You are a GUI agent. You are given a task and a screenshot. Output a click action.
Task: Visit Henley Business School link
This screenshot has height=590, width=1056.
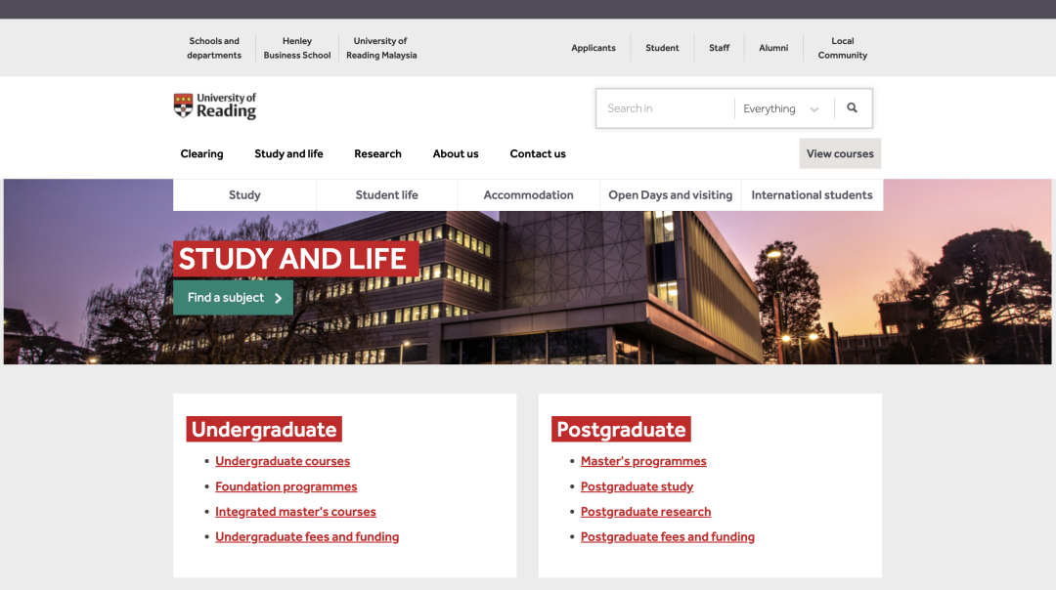pos(297,48)
